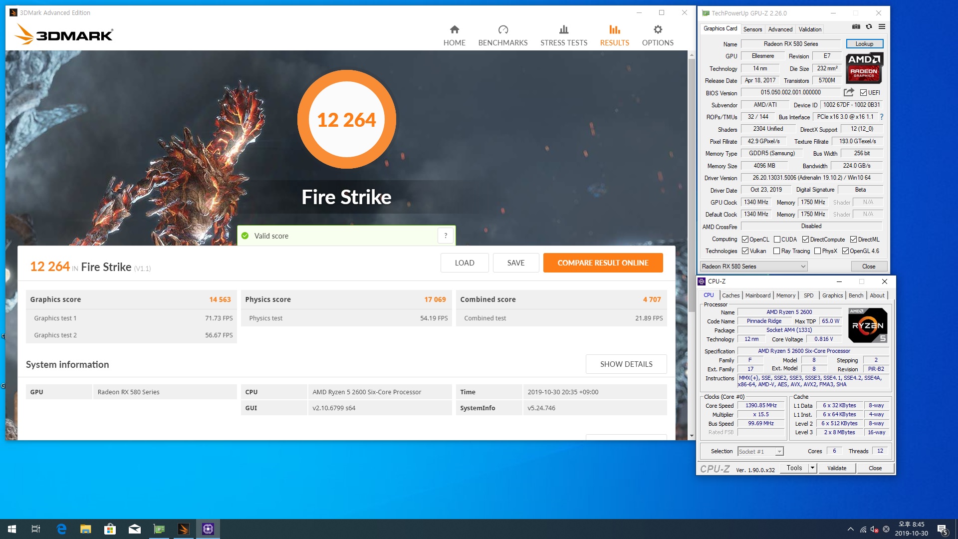
Task: Launch Microsoft Edge from the taskbar
Action: tap(61, 529)
